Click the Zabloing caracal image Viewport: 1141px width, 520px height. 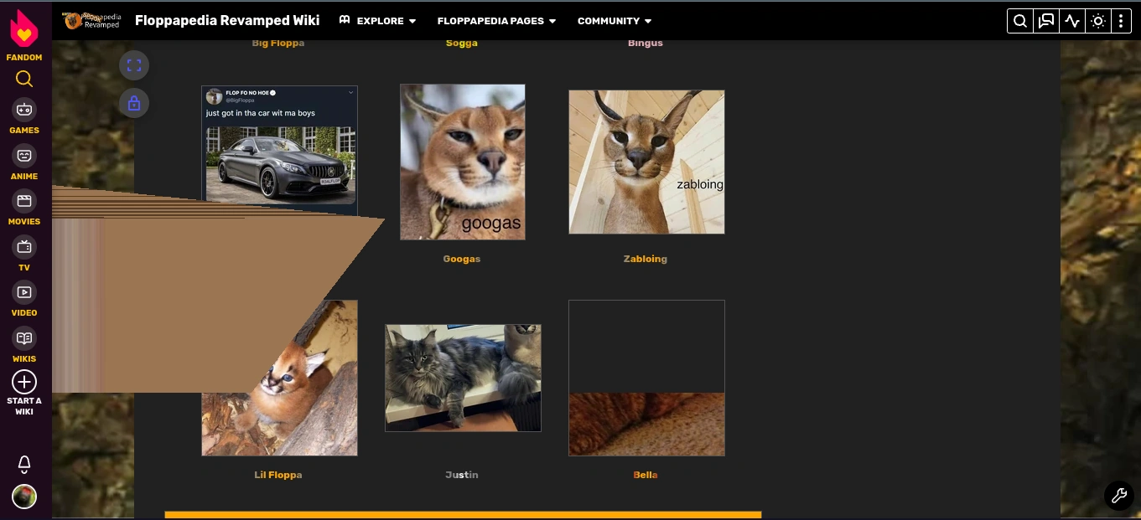point(646,162)
